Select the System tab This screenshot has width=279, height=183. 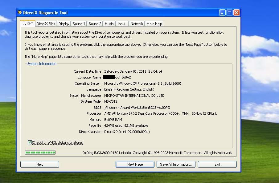point(28,23)
